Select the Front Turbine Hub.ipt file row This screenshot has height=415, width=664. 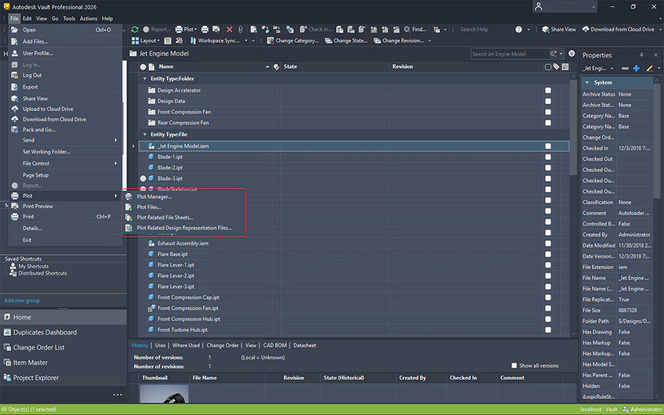354,330
